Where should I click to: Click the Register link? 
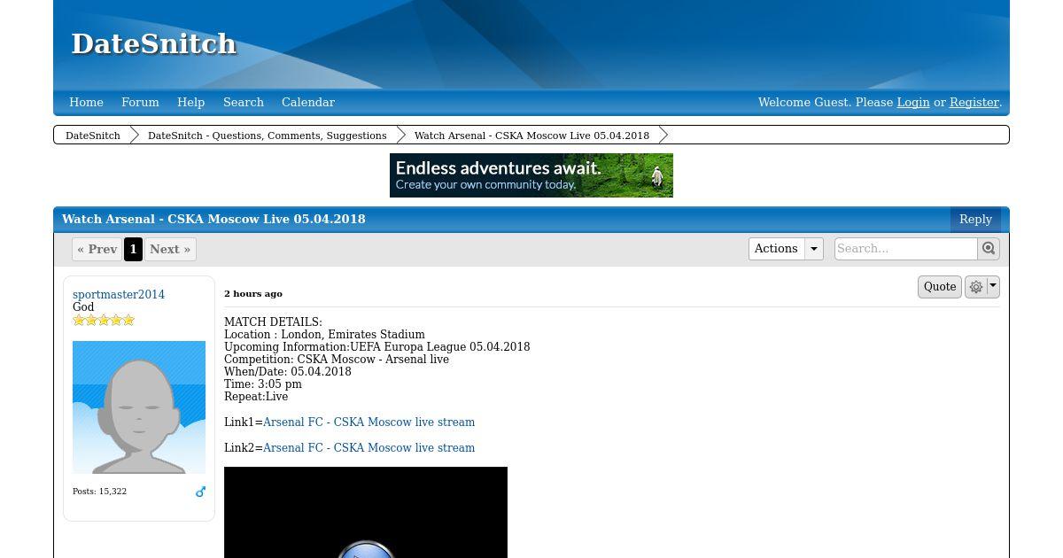click(974, 103)
